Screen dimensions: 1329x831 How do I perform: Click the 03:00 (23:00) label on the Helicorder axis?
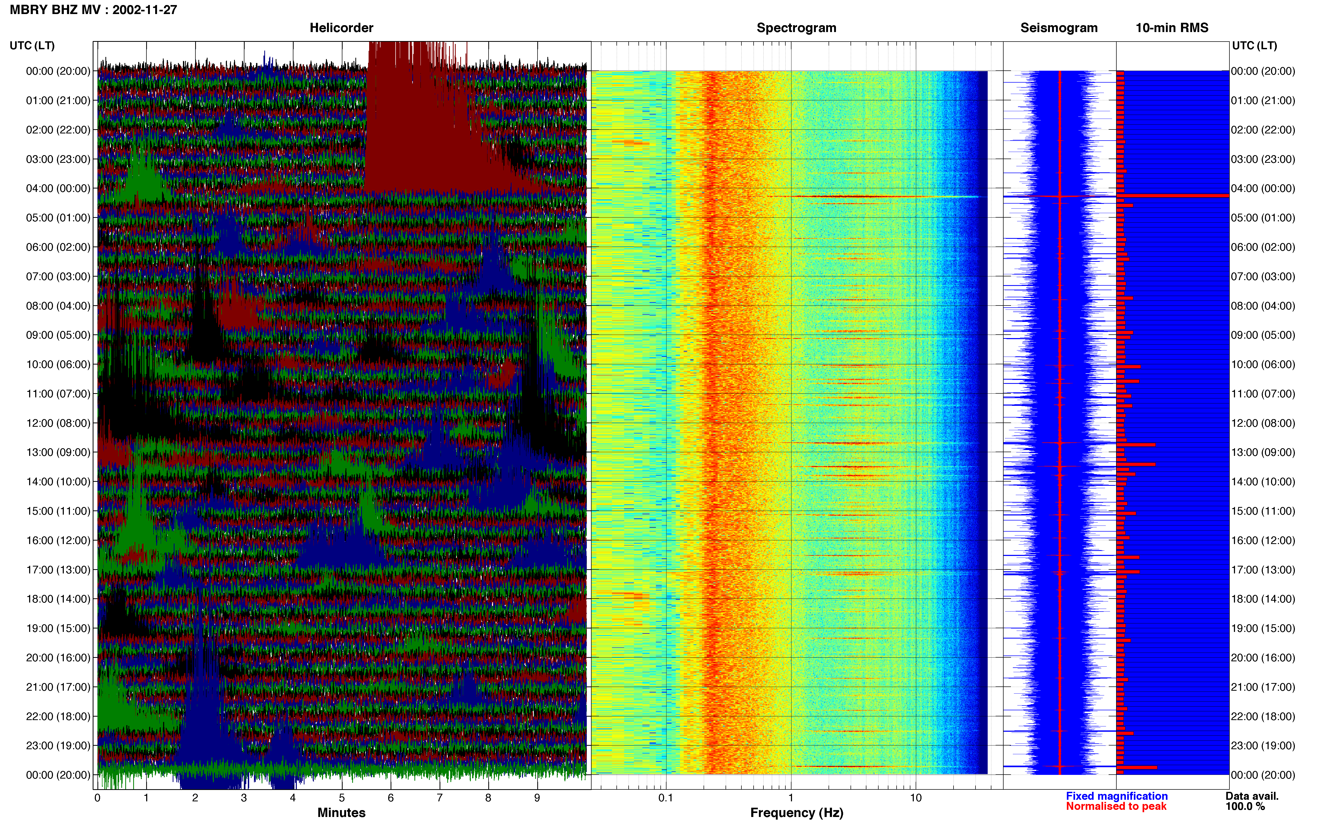(x=58, y=159)
